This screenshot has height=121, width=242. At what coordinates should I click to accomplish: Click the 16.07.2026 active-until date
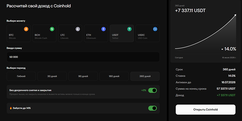coord(229,82)
